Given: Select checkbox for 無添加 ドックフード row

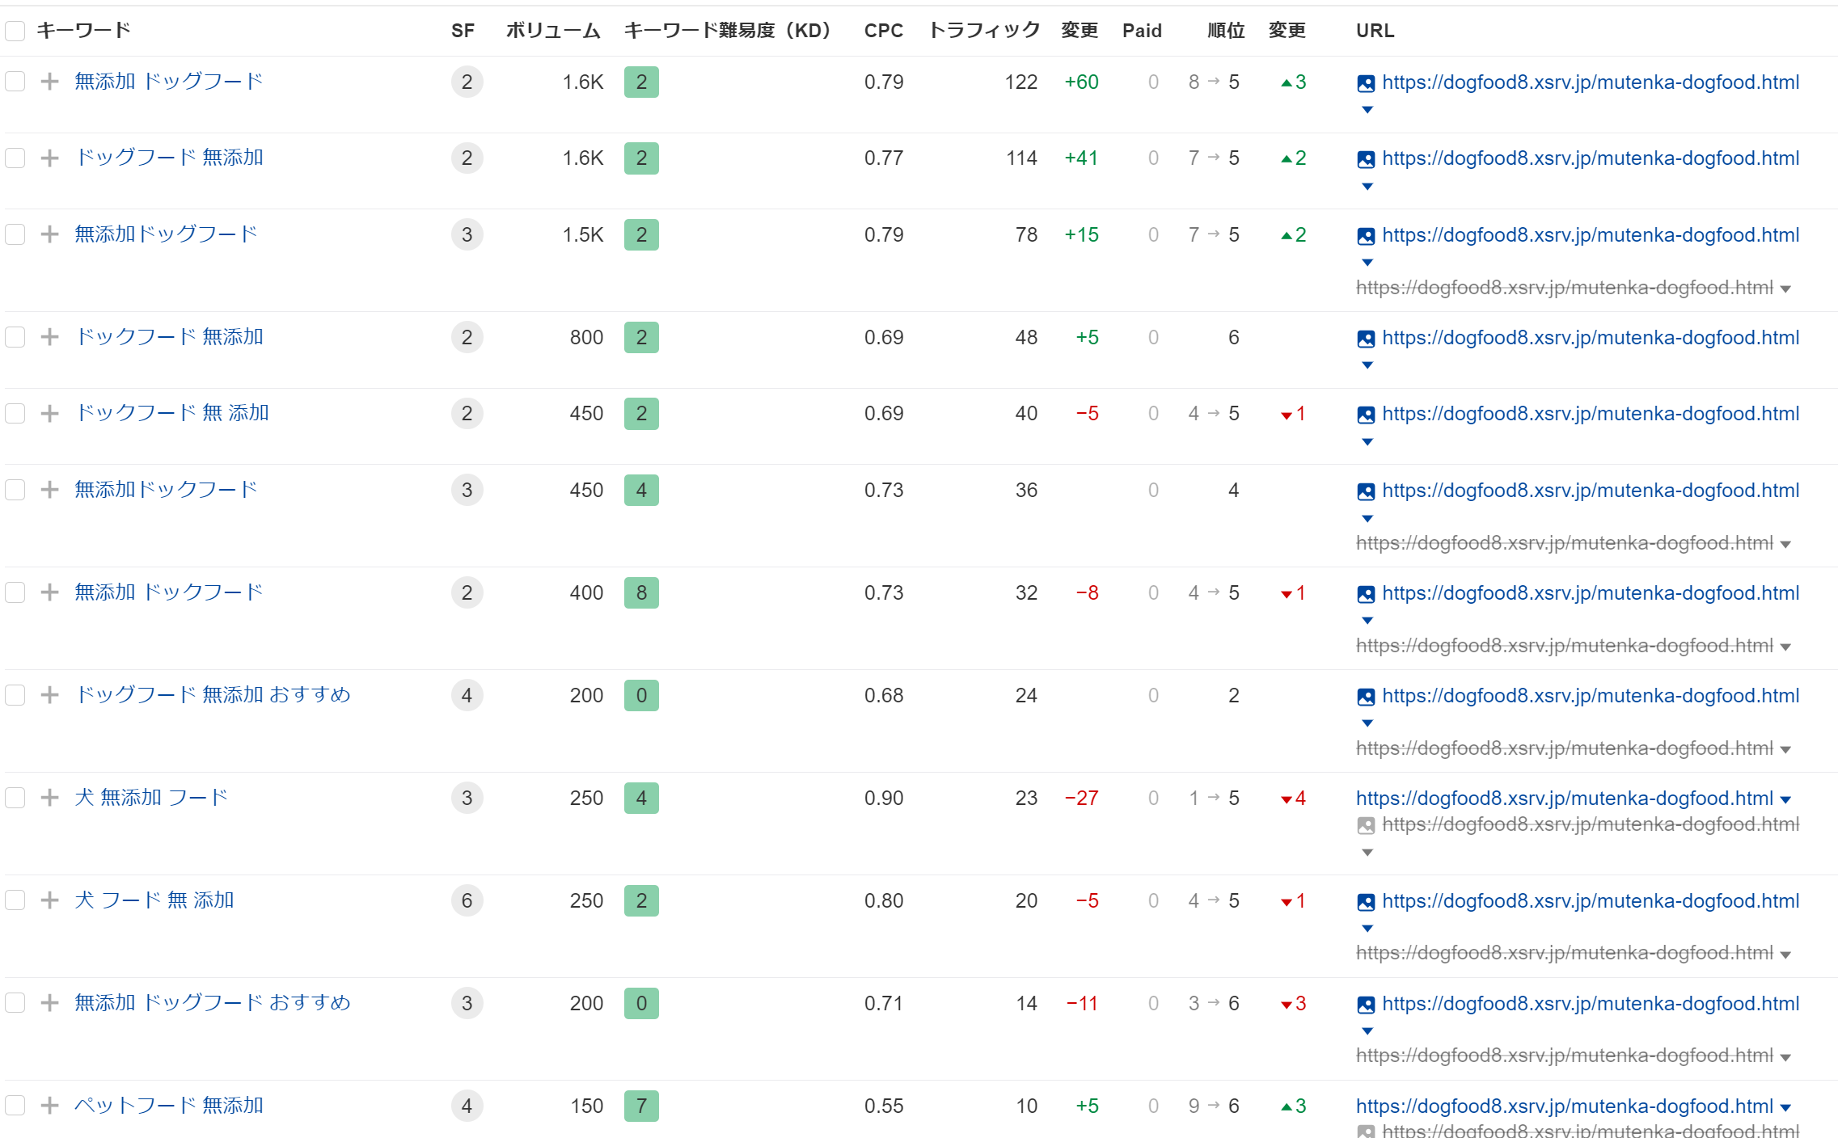Looking at the screenshot, I should coord(15,592).
